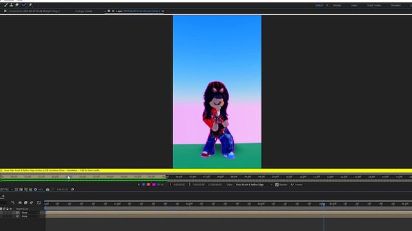Click the timeline layer search field
This screenshot has height=231, width=412.
[x=3, y=203]
